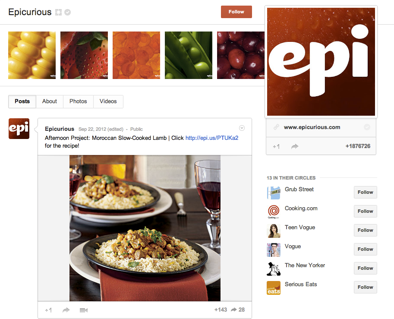
Task: Click the link chain icon beside www.epicurious.com
Action: coord(276,127)
